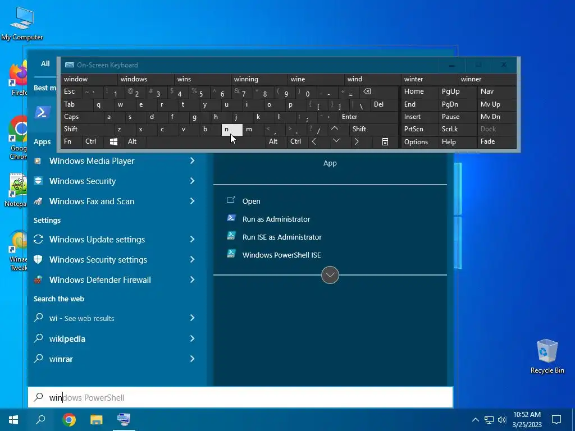
Task: Choose Run ISE as Administrator action
Action: coord(282,237)
